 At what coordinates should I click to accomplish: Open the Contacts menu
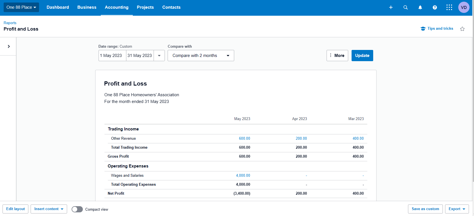[171, 7]
